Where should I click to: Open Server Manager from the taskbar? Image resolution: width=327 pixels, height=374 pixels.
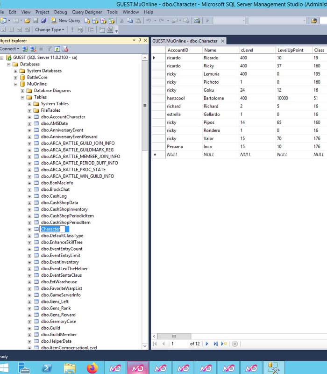point(24,368)
